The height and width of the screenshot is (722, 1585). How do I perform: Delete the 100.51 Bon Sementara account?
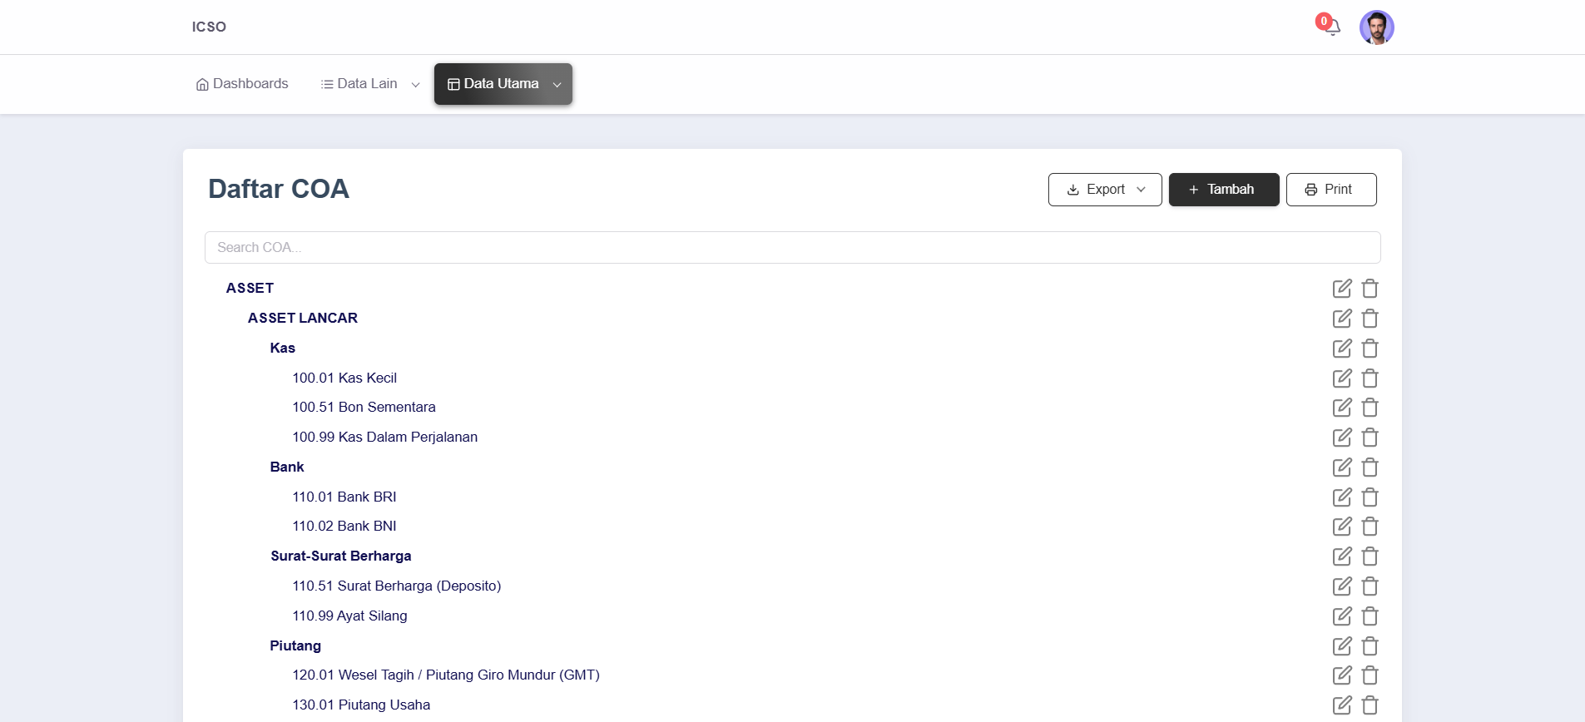point(1370,408)
